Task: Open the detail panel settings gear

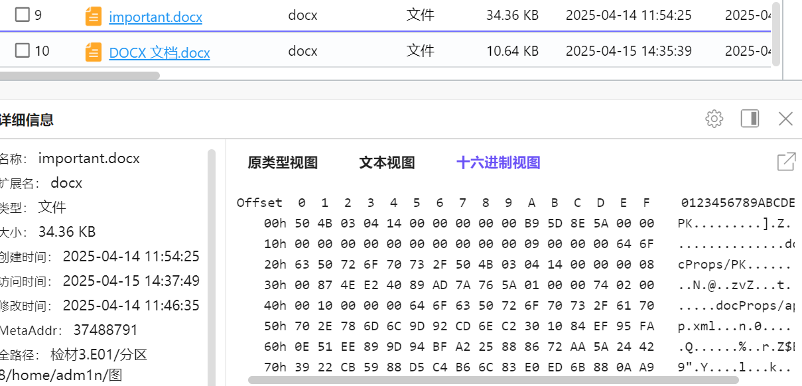Action: [714, 119]
